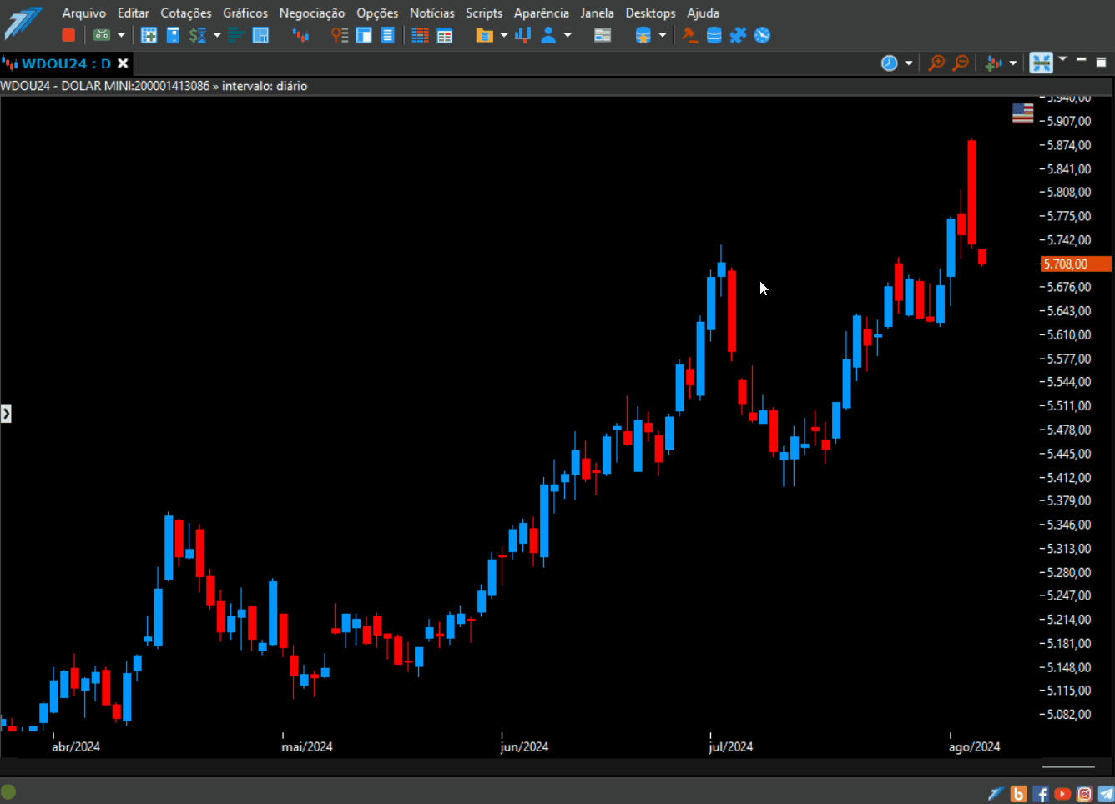
Task: Click the auction hammer icon
Action: tap(689, 35)
